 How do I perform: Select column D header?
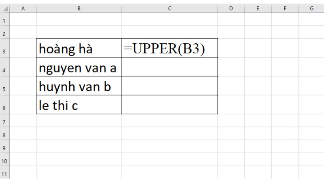click(231, 7)
